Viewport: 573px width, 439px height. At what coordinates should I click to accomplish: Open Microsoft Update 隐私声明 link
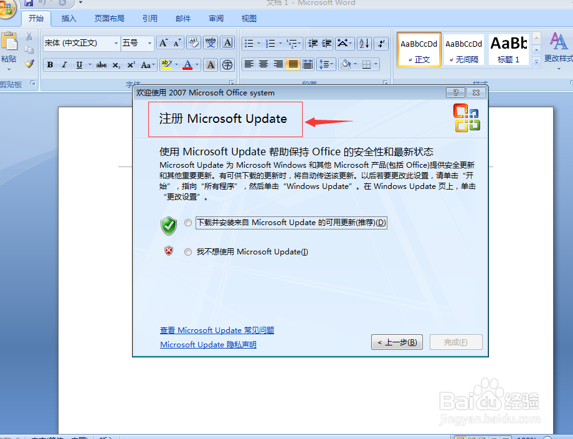pos(208,345)
